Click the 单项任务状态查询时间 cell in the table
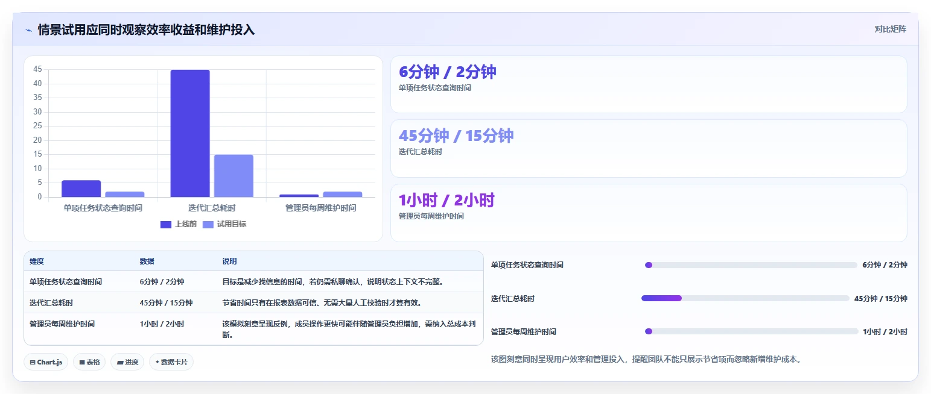Screen dimensions: 931x394 [x=66, y=281]
